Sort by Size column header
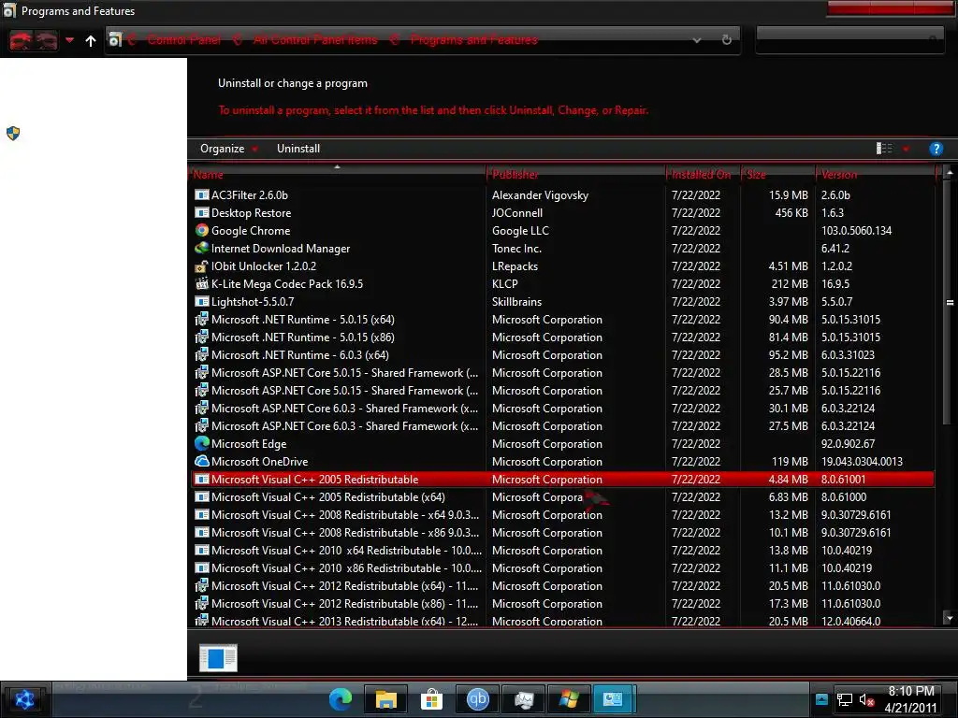The width and height of the screenshot is (958, 718). [777, 175]
